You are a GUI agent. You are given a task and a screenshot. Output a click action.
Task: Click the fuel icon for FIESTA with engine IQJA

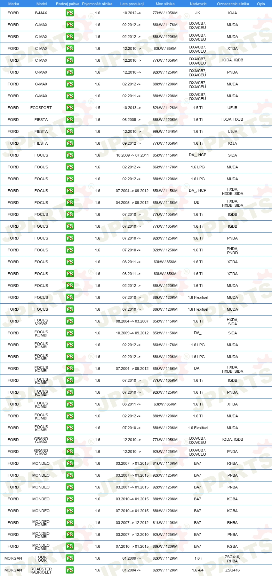70,144
